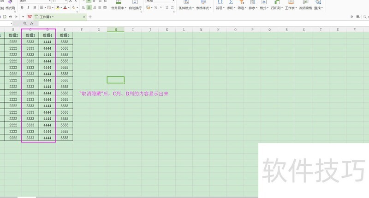This screenshot has height=198, width=369.
Task: Open the Symbol (符号) omega menu
Action: pyautogui.click(x=220, y=5)
